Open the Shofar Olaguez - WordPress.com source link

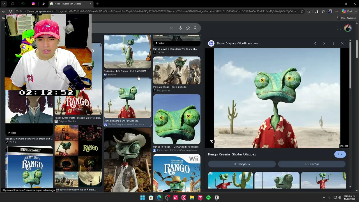click(x=237, y=43)
